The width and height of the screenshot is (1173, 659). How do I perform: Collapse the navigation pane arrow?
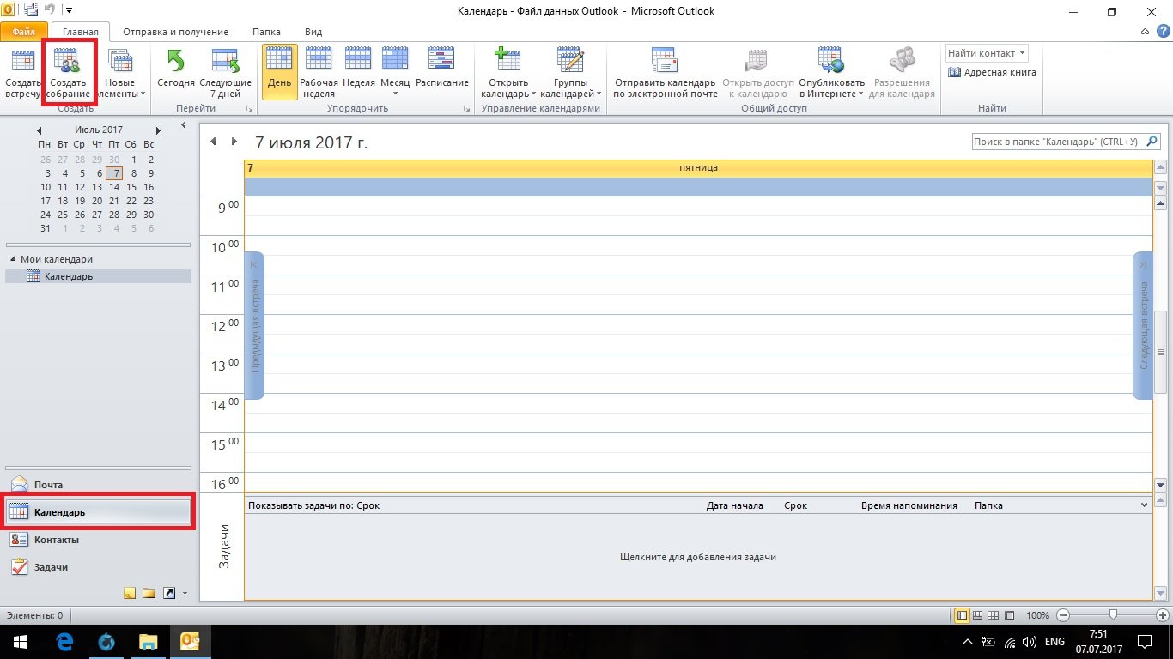(184, 126)
